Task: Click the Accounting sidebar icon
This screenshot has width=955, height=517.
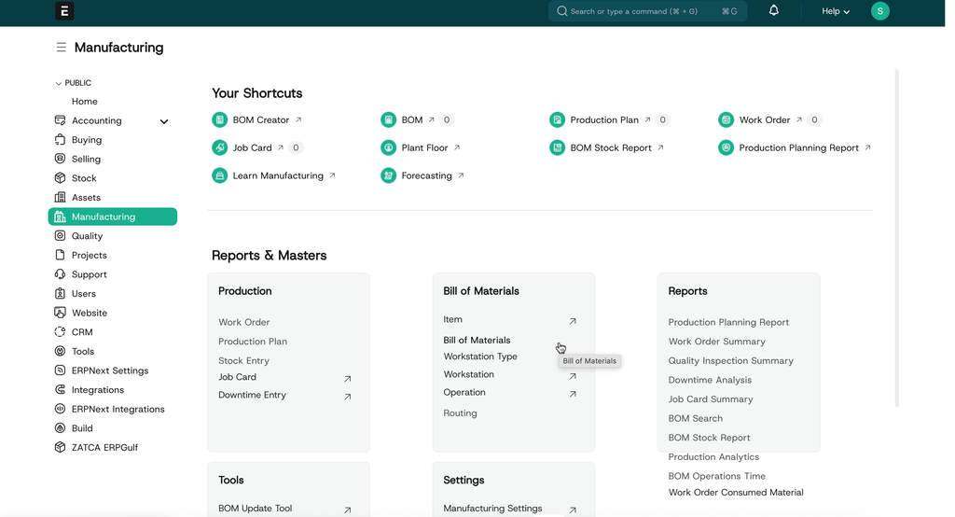Action: click(x=60, y=120)
